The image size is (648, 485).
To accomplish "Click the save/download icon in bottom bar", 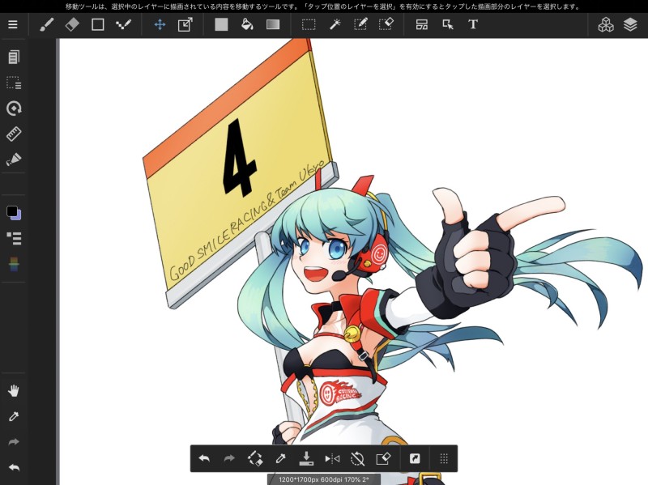I will (x=306, y=458).
